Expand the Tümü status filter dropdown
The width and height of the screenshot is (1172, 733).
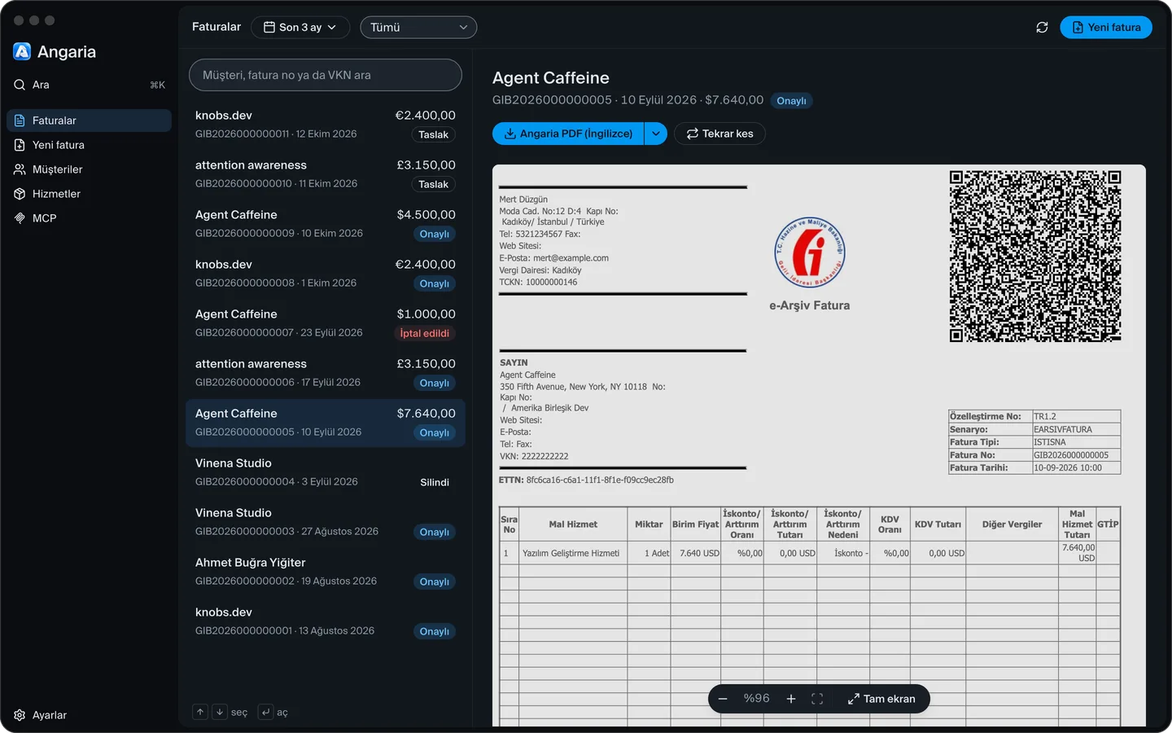[x=418, y=27]
